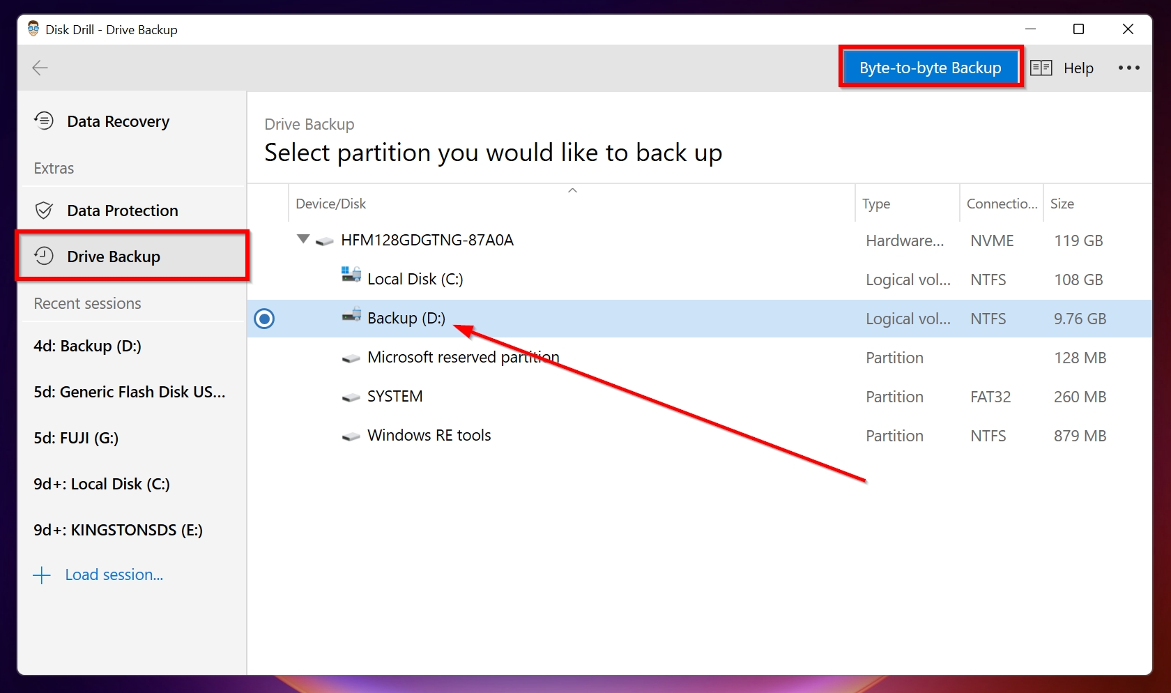1171x693 pixels.
Task: Click the 9.76 GB size value
Action: click(x=1080, y=319)
